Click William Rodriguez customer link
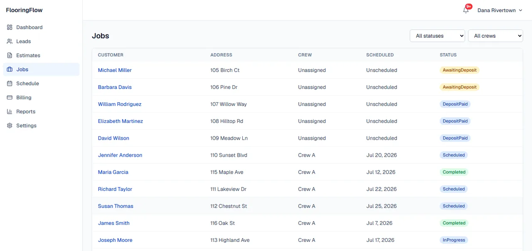 pos(120,104)
